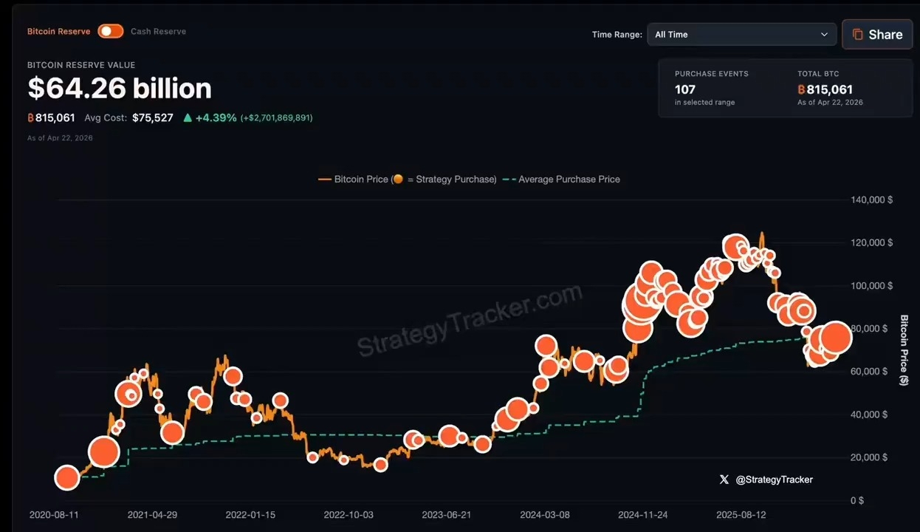The width and height of the screenshot is (920, 532).
Task: Open the Time Range dropdown
Action: pos(741,34)
